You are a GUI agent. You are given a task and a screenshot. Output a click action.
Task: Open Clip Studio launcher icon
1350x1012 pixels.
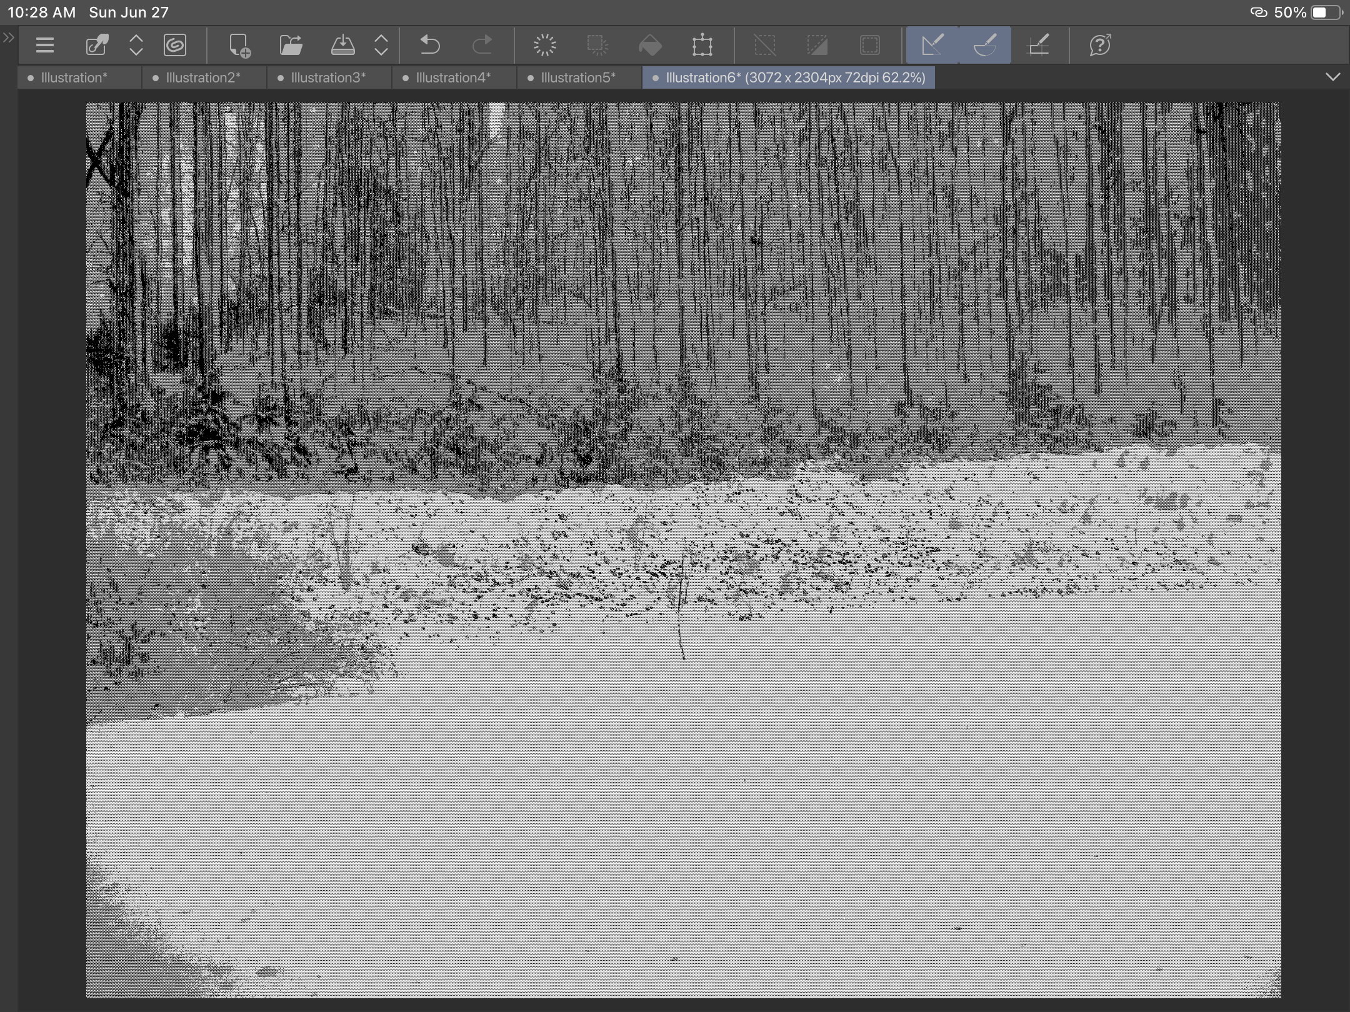pyautogui.click(x=97, y=45)
